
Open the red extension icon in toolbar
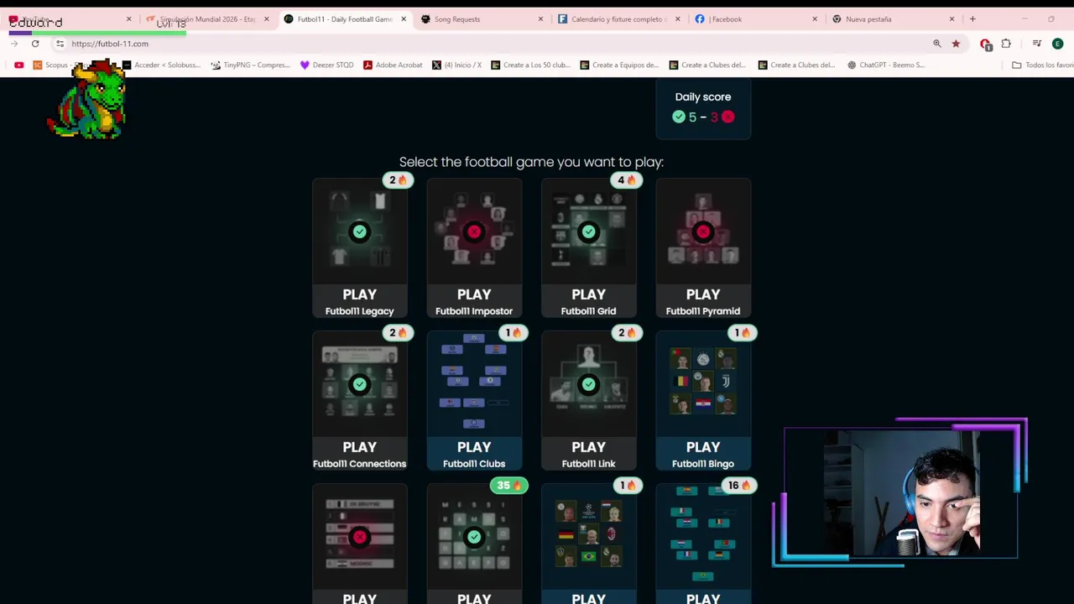point(986,44)
